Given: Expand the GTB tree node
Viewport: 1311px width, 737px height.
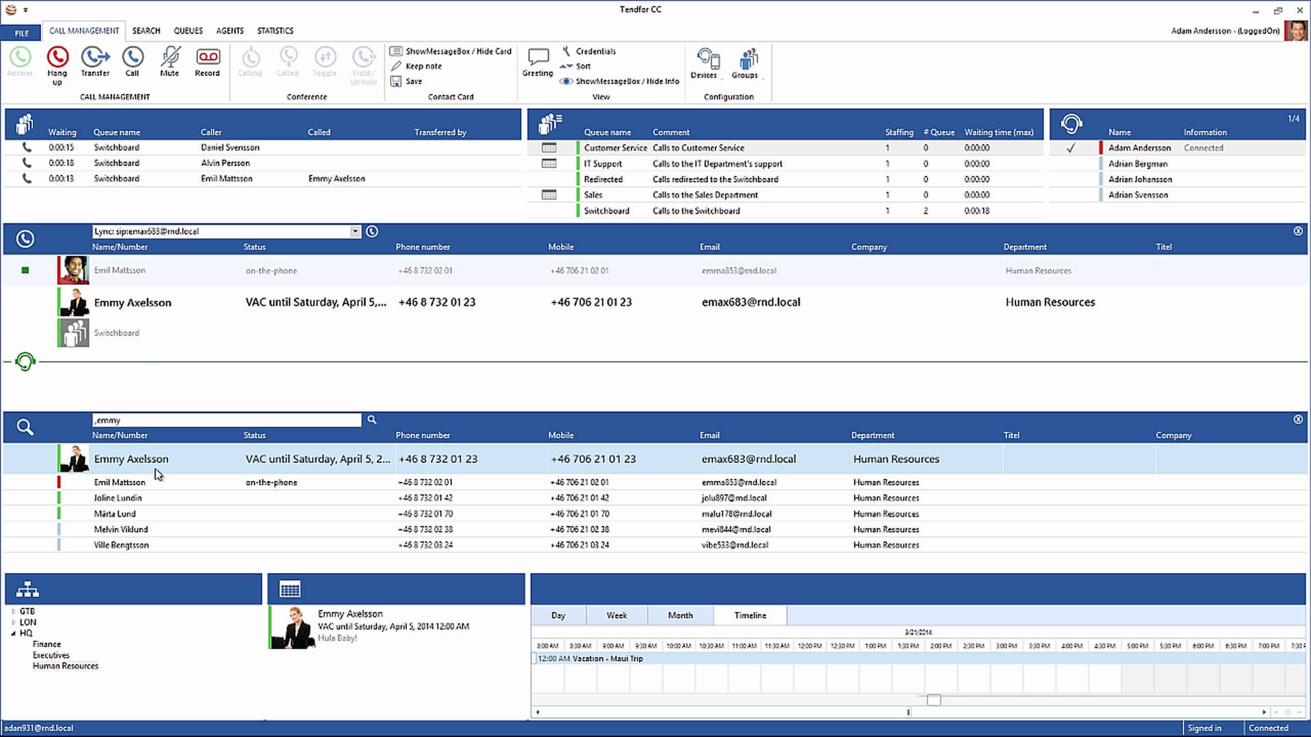Looking at the screenshot, I should 14,611.
